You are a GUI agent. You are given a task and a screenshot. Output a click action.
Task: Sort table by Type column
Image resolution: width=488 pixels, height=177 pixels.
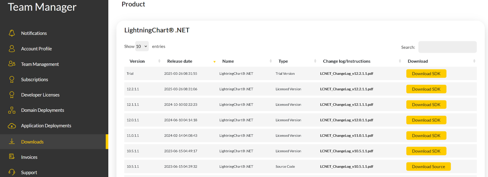[x=295, y=61]
